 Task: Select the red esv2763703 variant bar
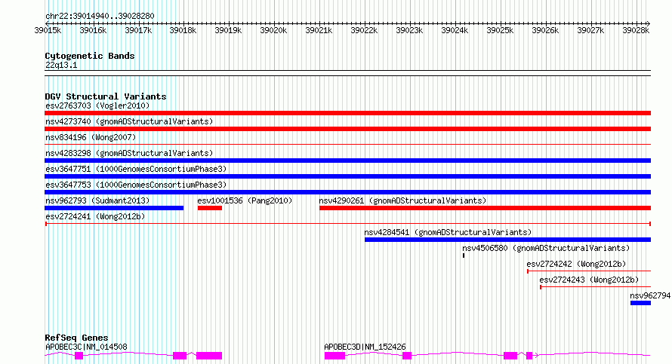tap(347, 113)
